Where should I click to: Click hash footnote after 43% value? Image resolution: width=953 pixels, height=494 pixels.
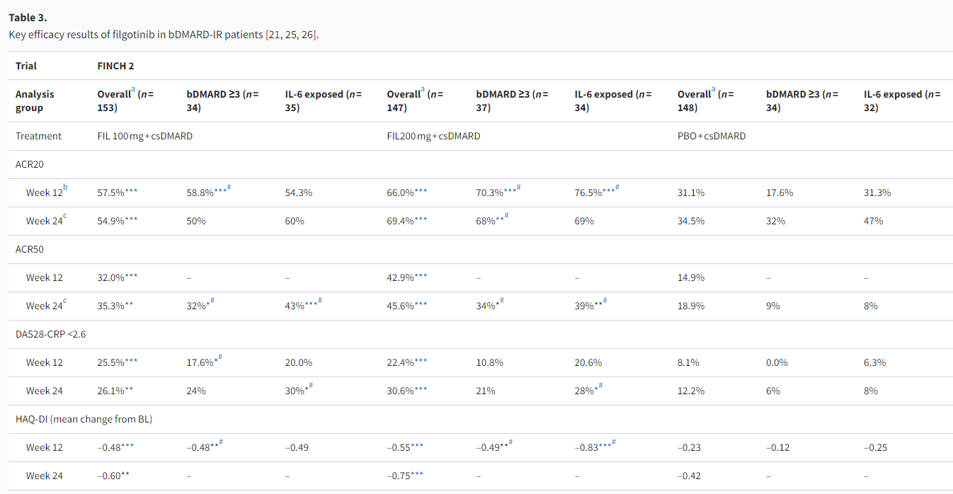[x=321, y=301]
